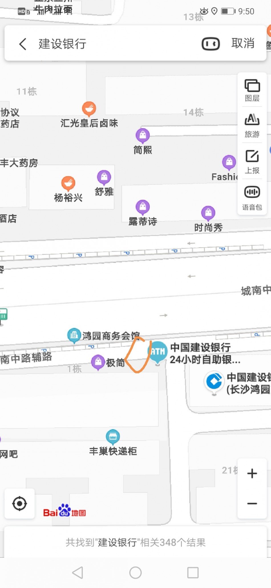
Task: Select the 极简 shop pin
Action: click(98, 362)
